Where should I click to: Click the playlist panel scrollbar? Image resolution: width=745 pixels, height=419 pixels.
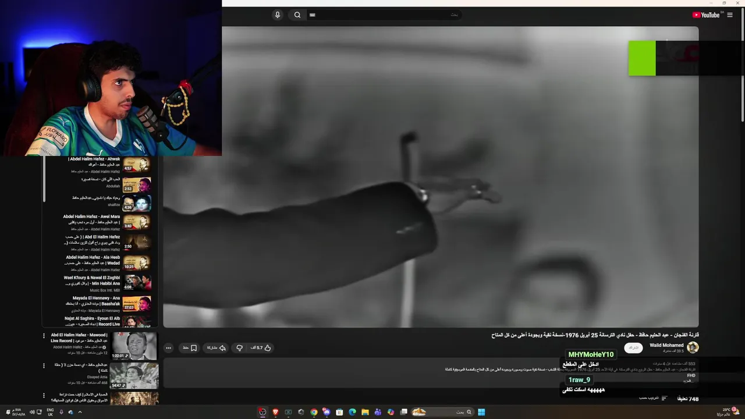44,179
